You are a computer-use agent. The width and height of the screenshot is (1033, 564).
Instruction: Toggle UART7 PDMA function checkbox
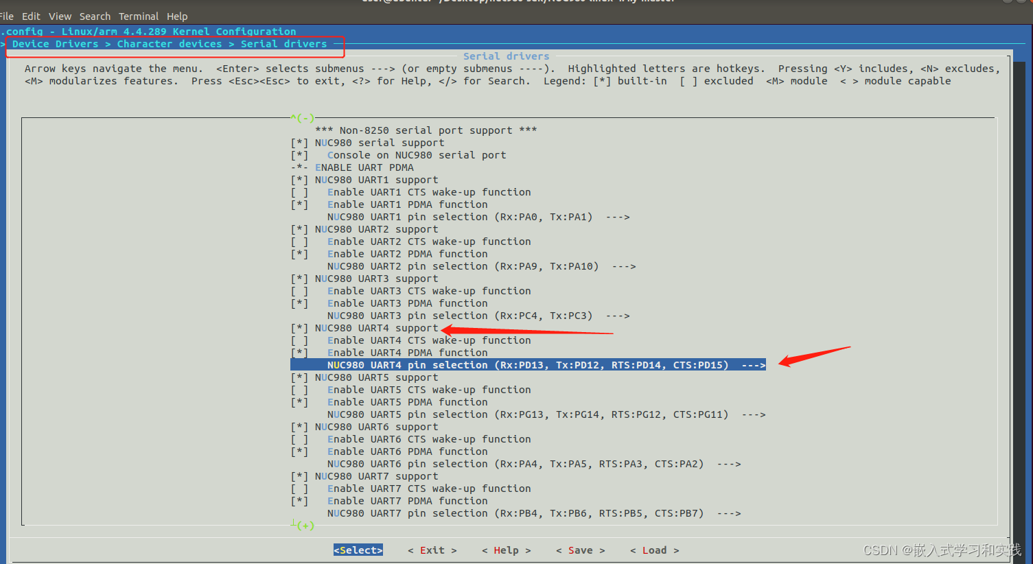pyautogui.click(x=299, y=501)
